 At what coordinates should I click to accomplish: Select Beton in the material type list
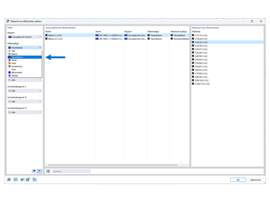pos(25,54)
